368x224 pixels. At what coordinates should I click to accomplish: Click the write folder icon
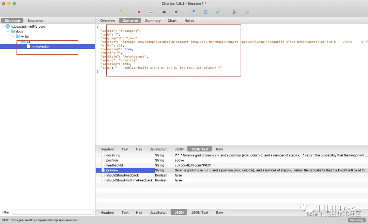18,36
